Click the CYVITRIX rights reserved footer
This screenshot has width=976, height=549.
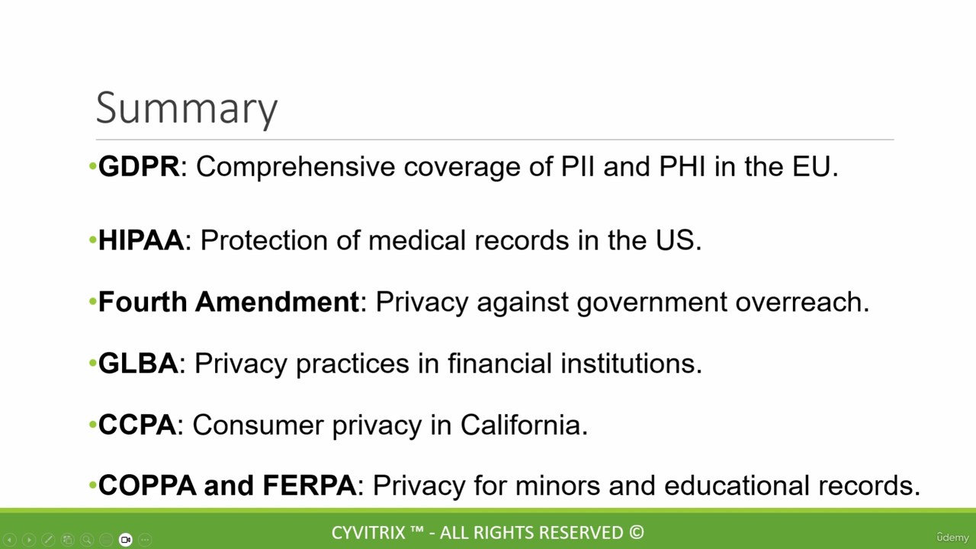tap(488, 532)
